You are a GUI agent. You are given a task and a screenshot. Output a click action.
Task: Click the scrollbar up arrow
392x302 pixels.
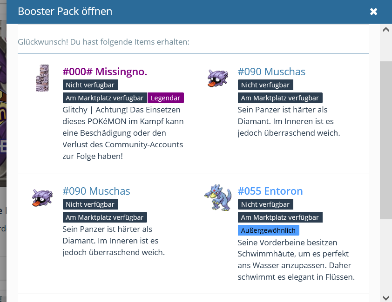click(x=385, y=30)
